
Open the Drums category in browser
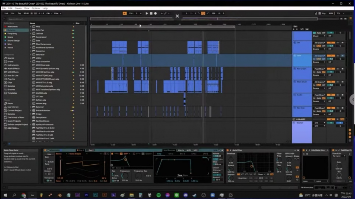click(10, 62)
